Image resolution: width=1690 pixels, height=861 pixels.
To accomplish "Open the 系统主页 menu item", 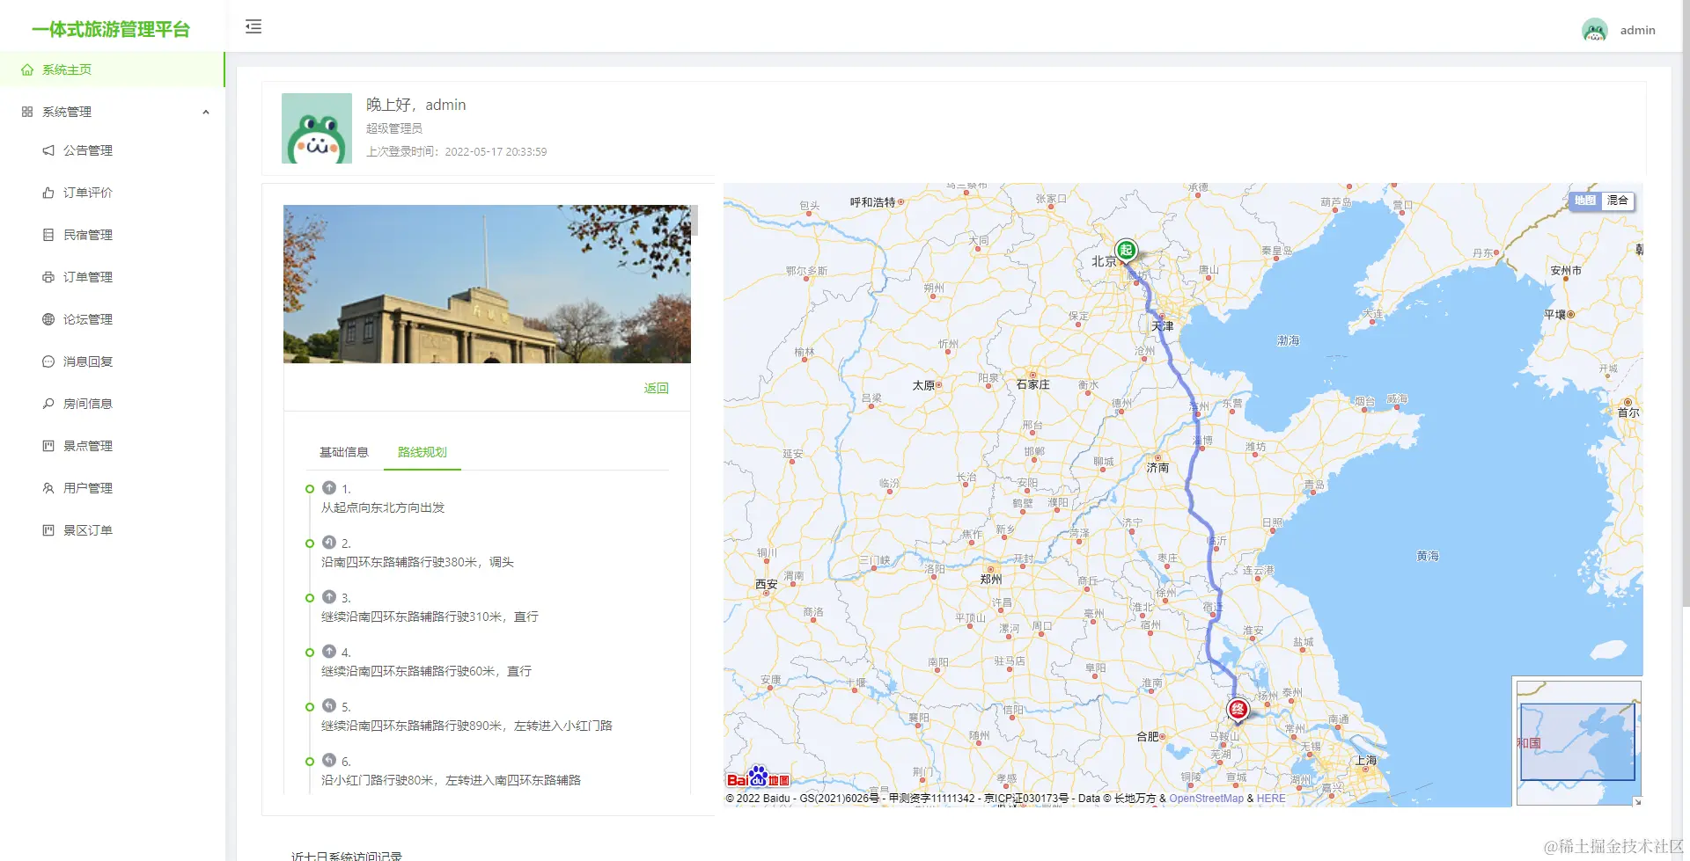I will point(112,69).
